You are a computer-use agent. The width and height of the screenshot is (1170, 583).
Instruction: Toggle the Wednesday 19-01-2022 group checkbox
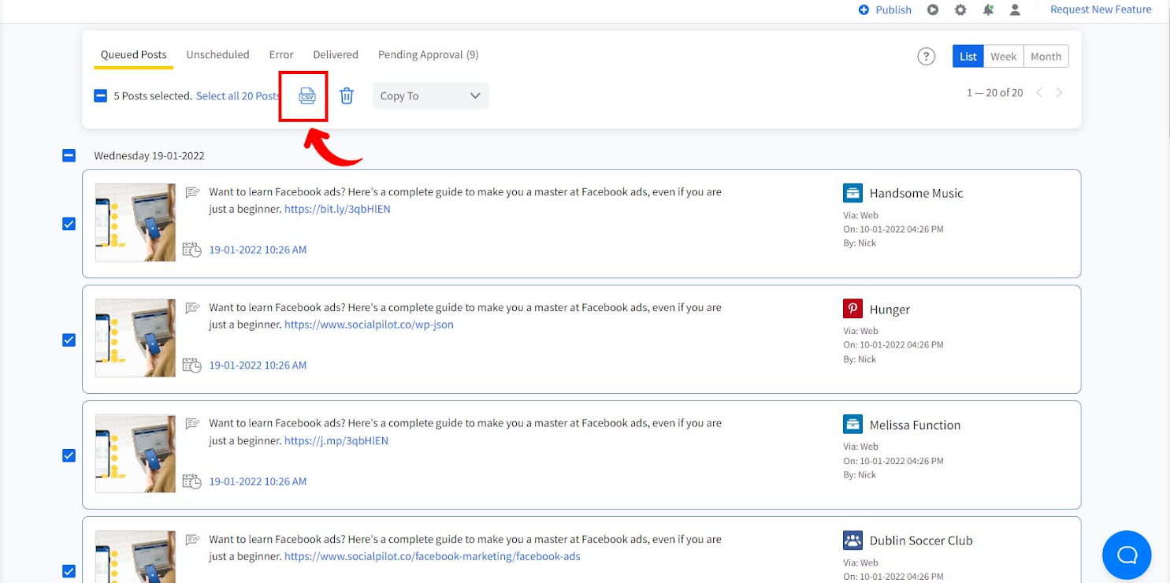click(x=69, y=155)
